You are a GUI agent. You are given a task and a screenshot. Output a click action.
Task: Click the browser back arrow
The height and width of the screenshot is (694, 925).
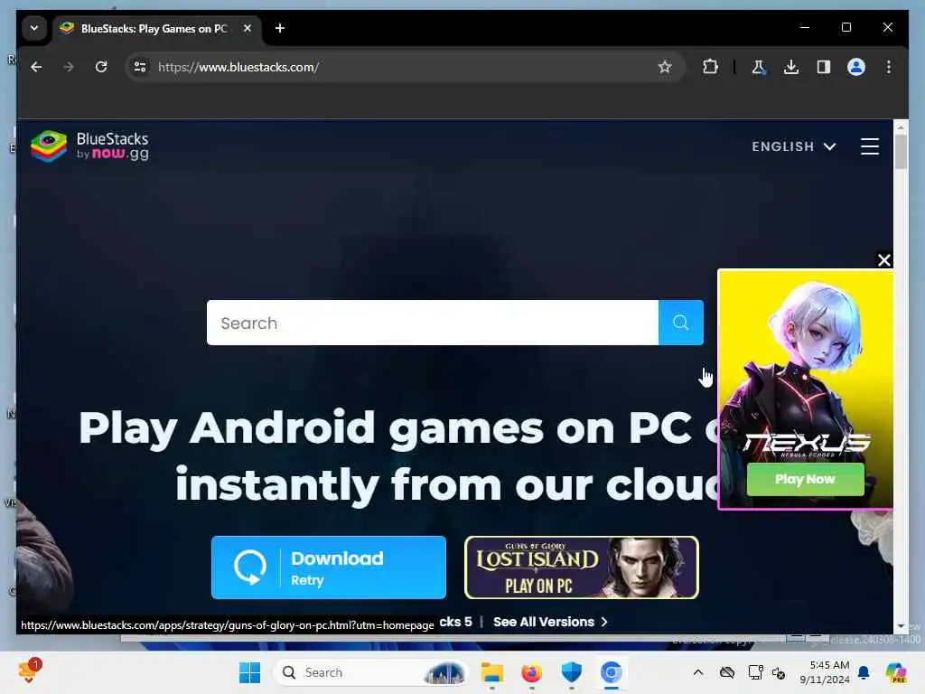tap(36, 67)
